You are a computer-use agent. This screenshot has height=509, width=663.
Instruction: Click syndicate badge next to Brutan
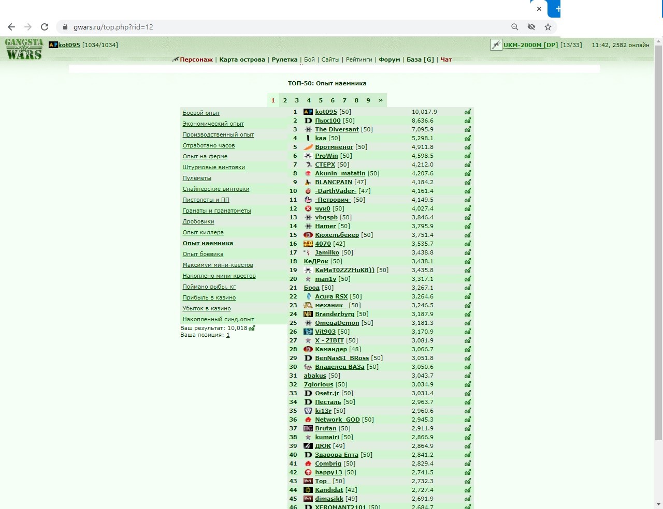(308, 428)
